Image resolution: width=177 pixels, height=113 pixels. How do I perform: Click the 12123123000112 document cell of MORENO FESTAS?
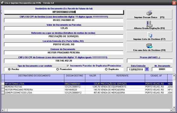point(75,87)
